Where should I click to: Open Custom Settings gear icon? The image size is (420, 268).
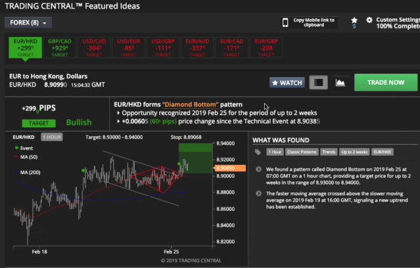click(369, 20)
